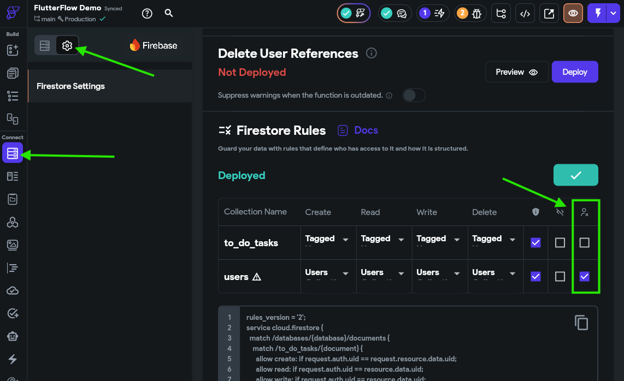Open the Agents robot sidebar icon
Screen dimensions: 624x381
coord(13,336)
